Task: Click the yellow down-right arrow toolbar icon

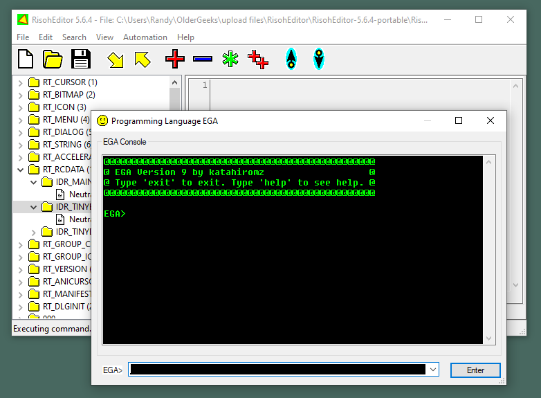Action: [x=116, y=60]
